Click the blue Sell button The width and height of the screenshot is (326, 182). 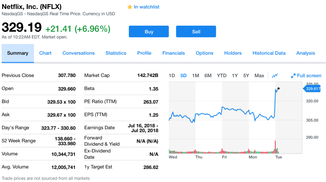click(196, 31)
